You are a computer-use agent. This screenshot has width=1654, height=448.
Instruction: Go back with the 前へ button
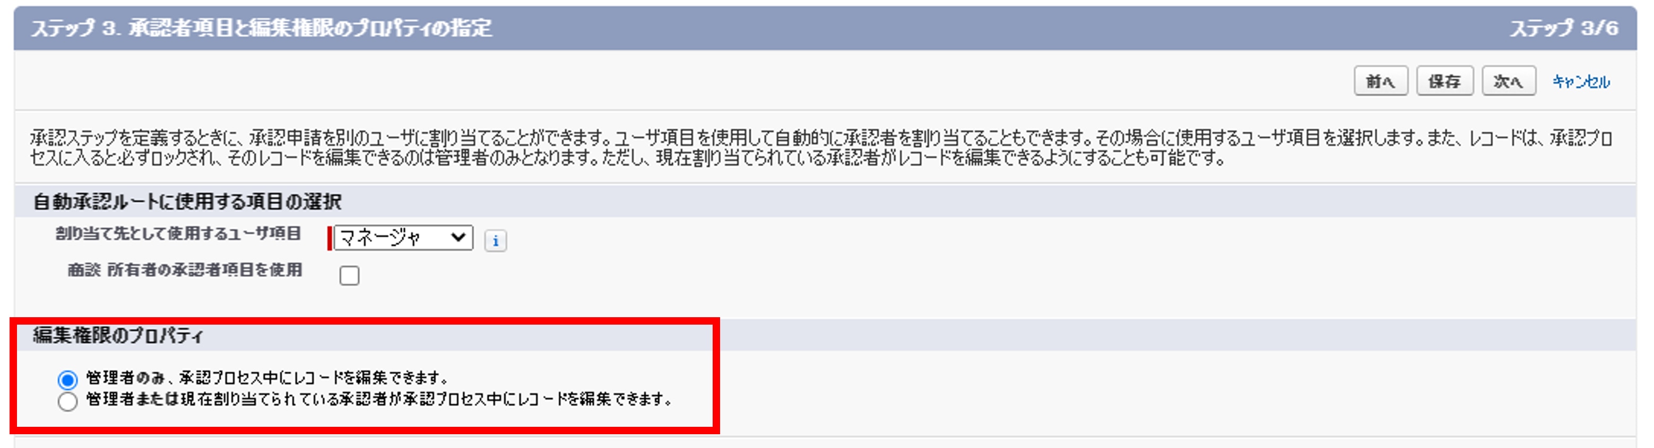click(1381, 82)
